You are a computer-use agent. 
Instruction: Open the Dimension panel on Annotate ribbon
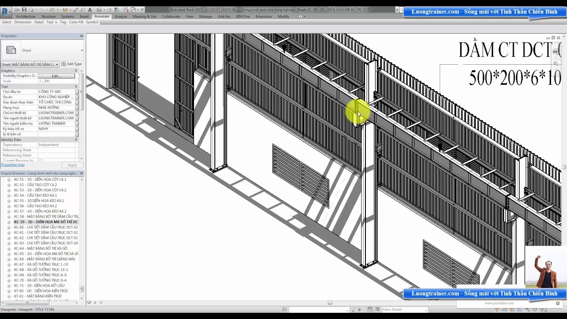click(x=23, y=22)
